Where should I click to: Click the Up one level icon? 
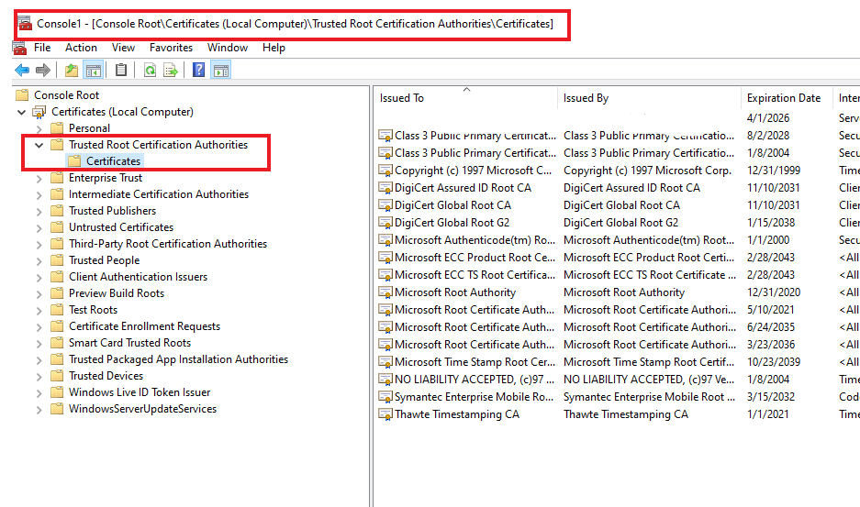pos(72,71)
